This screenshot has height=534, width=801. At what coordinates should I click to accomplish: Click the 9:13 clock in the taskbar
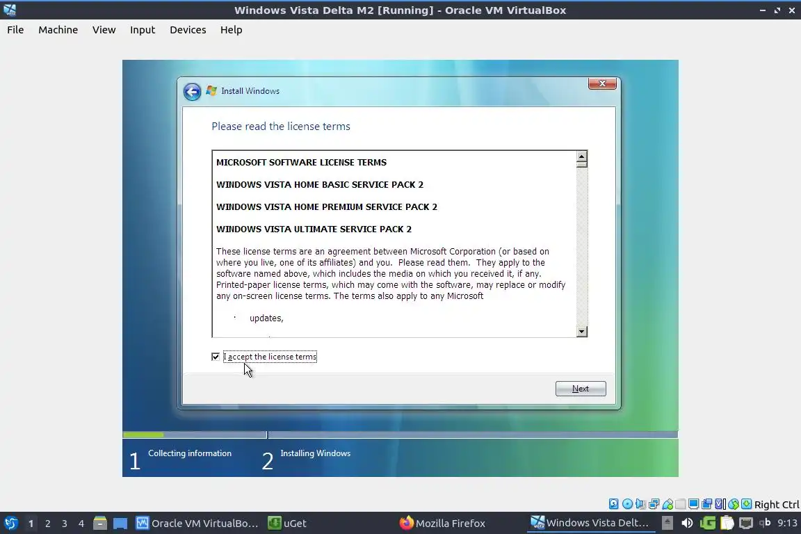pos(787,523)
